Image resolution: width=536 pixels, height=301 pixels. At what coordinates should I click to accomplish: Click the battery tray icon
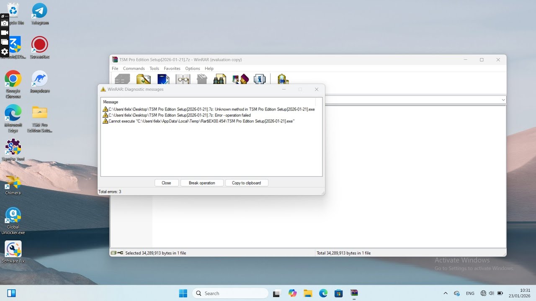click(500, 293)
